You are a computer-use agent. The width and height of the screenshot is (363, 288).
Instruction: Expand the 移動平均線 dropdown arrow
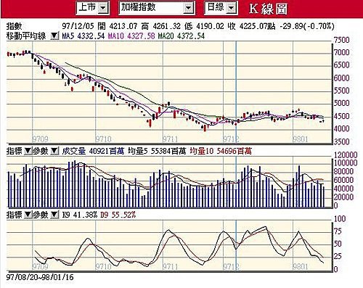point(54,36)
